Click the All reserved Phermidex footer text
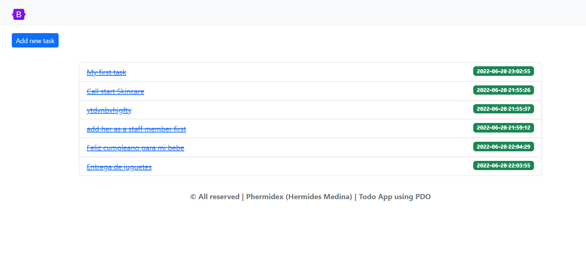This screenshot has height=275, width=586. pyautogui.click(x=310, y=197)
